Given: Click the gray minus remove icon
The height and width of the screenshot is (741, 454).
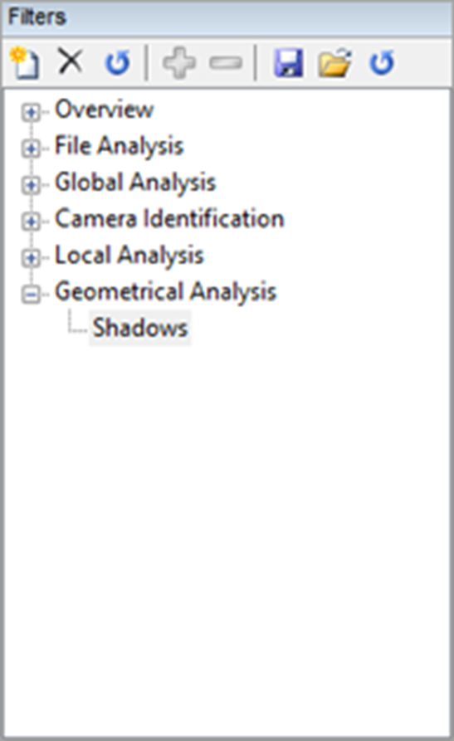Looking at the screenshot, I should click(226, 62).
